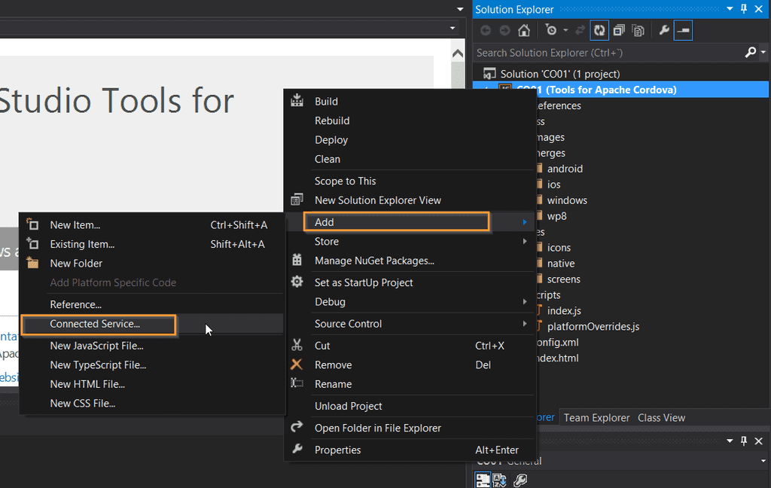Expand the Source Control submenu
771x488 pixels.
(409, 324)
